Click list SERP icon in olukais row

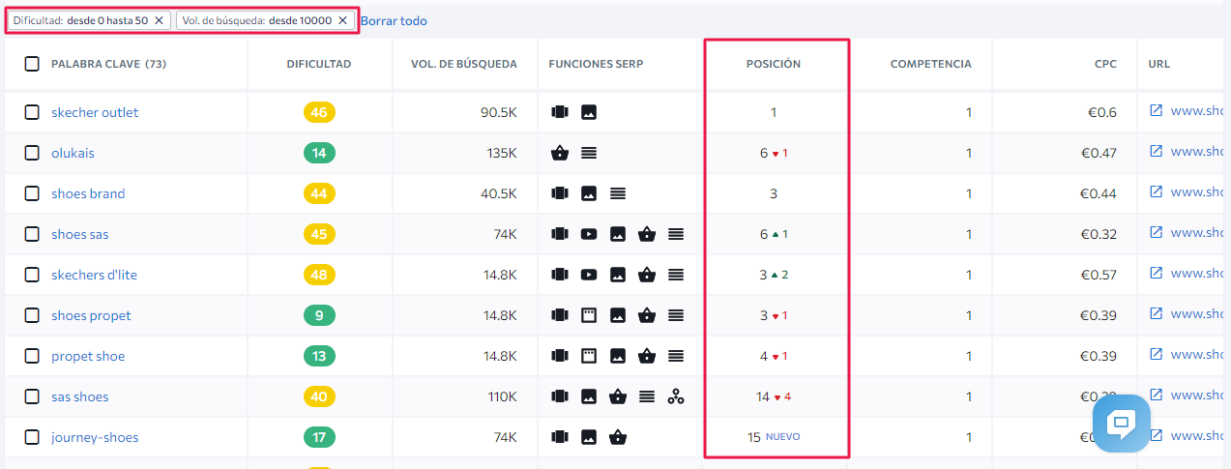(x=588, y=153)
